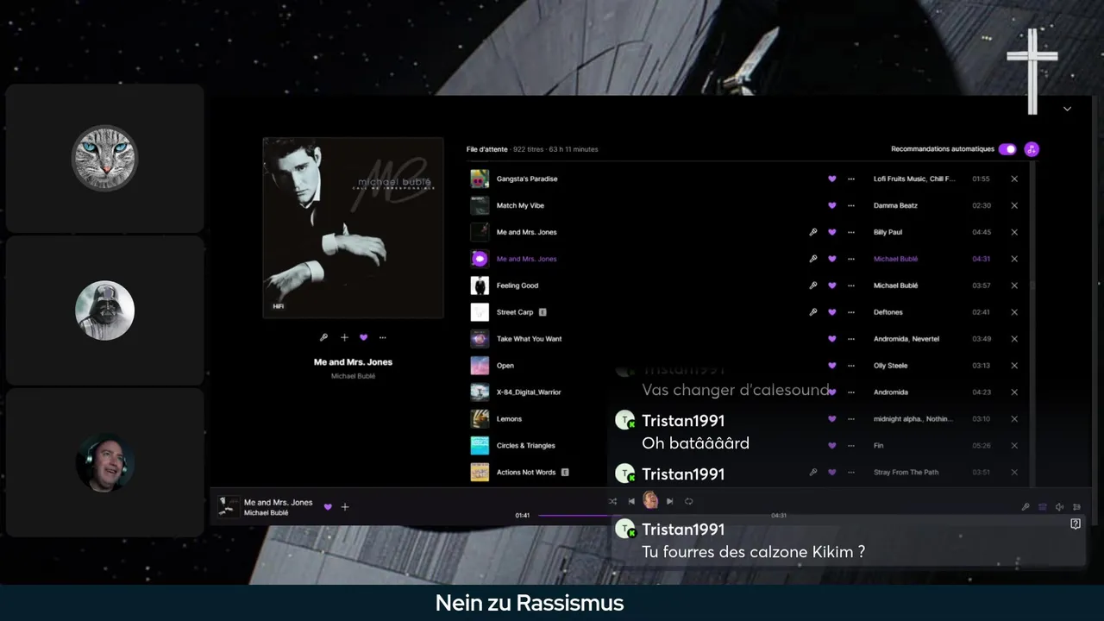Add current song to playlist under album cover
The width and height of the screenshot is (1104, 621).
(x=344, y=337)
